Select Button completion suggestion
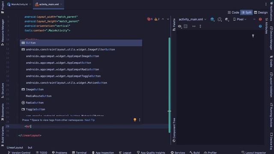This screenshot has width=274, height=154. click(81, 43)
